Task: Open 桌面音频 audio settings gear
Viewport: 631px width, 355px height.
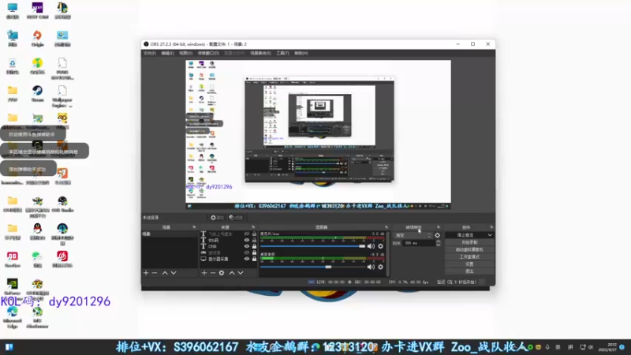Action: click(380, 267)
